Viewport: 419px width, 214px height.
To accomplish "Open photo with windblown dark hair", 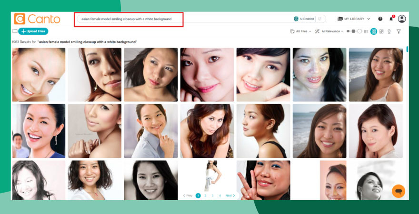I will 151,75.
